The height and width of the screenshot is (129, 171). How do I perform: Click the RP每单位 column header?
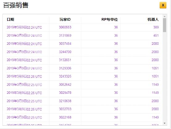[110, 19]
